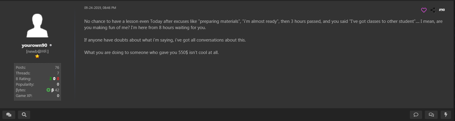Screen dimensions: 455x121
Task: Open the yourown90 user avatar
Action: coord(37,26)
